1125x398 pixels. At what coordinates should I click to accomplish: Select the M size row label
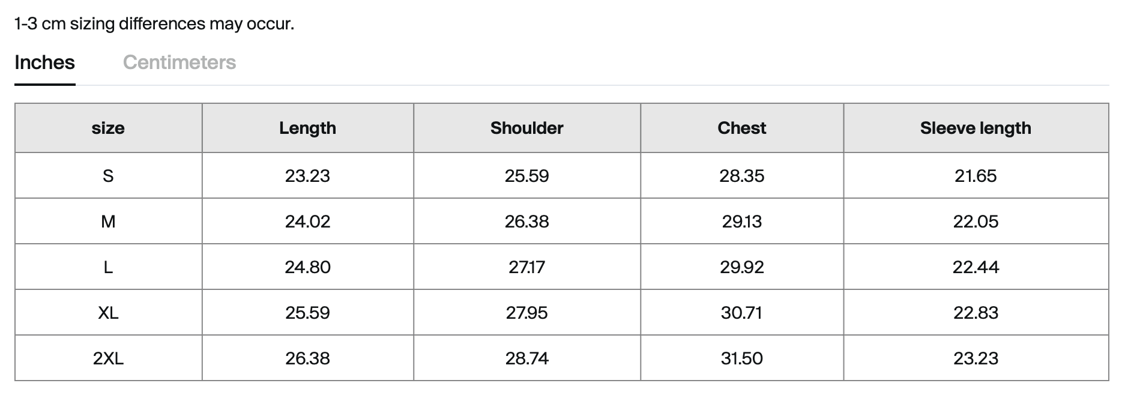108,222
